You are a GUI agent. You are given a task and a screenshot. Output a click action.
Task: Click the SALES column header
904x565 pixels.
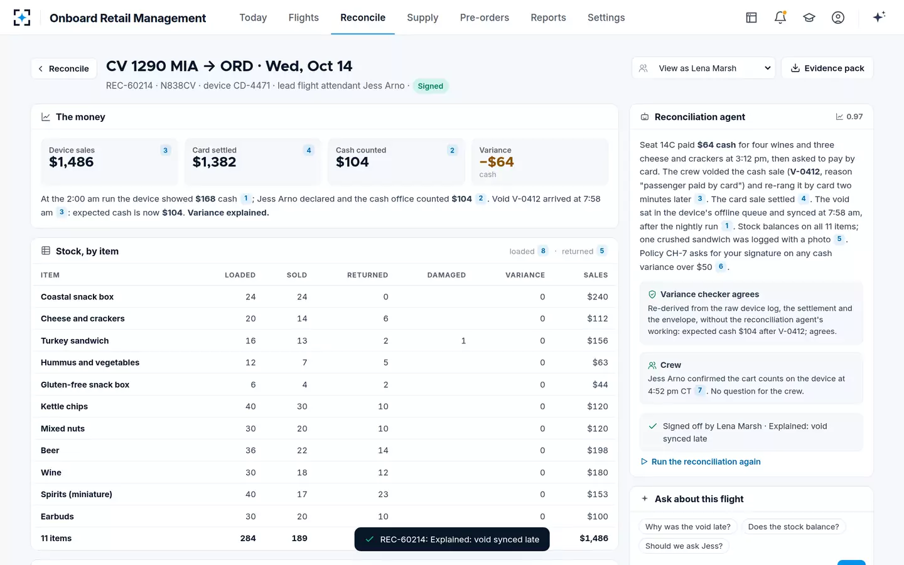596,275
